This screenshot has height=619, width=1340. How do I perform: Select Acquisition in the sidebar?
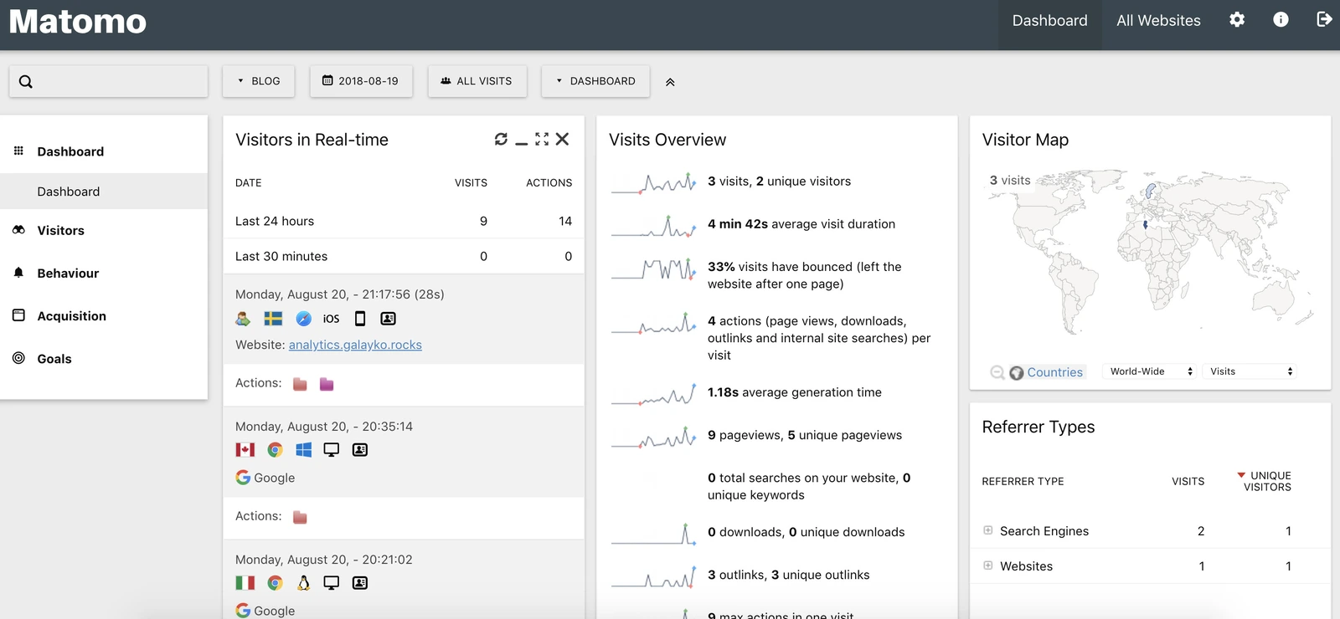point(71,316)
